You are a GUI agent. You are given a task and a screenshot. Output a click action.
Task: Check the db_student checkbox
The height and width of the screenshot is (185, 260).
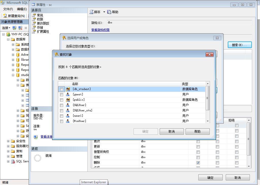(61, 89)
